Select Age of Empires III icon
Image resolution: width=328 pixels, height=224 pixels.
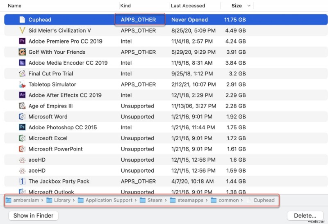[x=22, y=106]
